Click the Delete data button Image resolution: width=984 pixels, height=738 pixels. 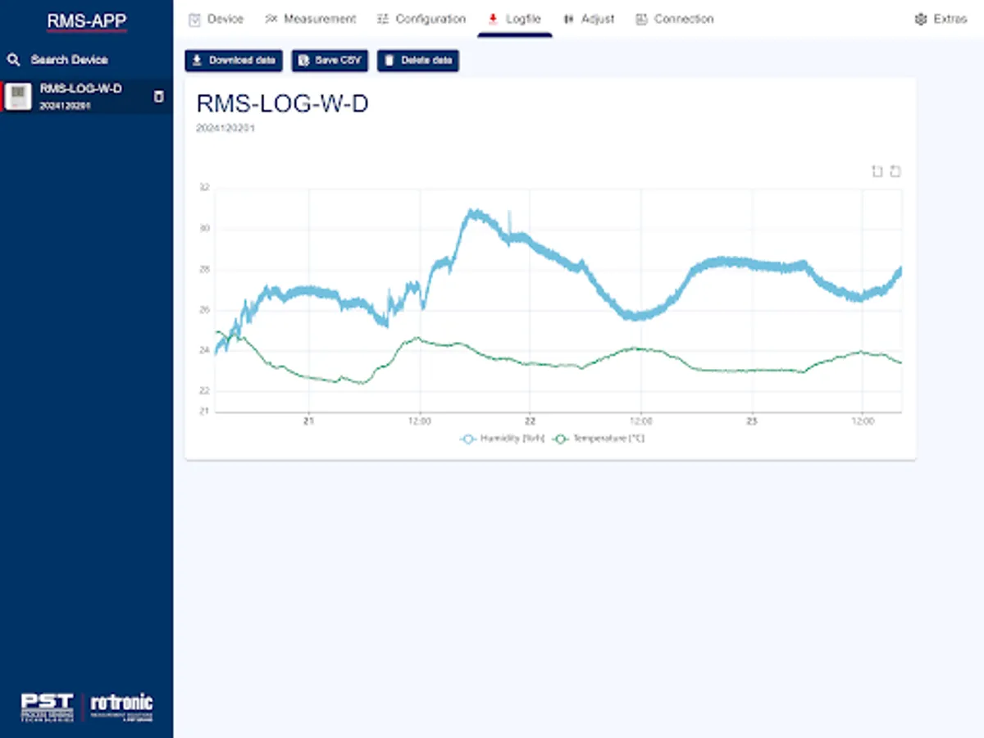click(417, 60)
